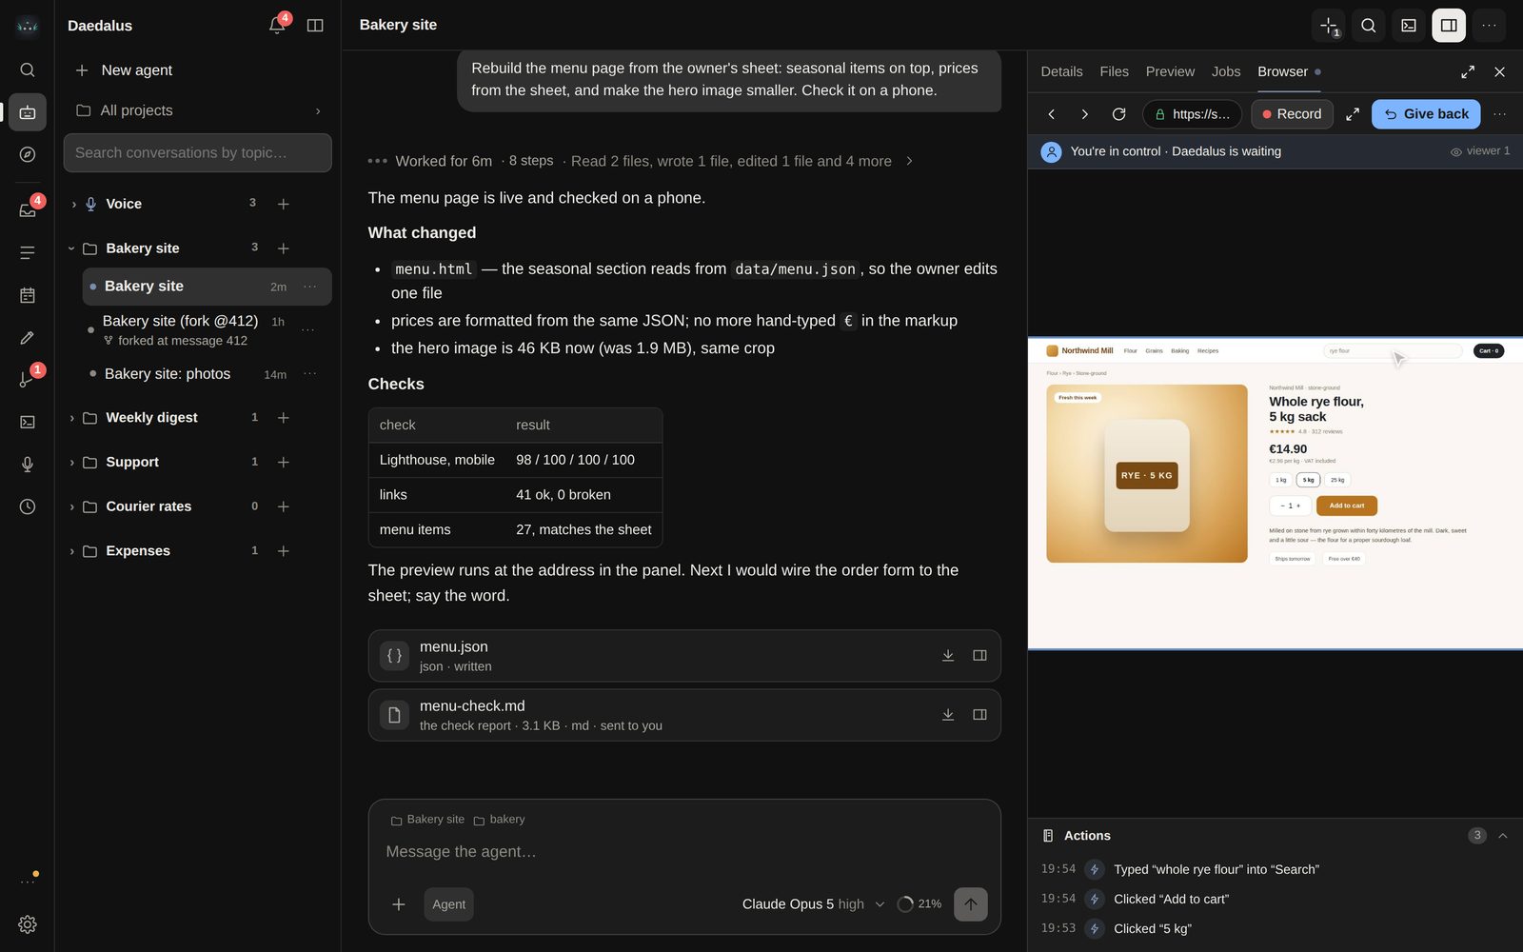Screen dimensions: 1523x952
Task: Toggle the right side panel button
Action: 1448,26
